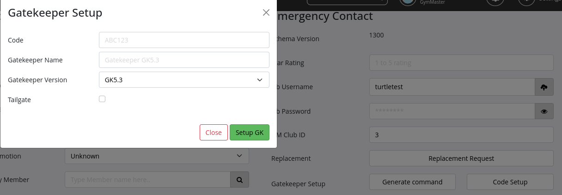This screenshot has height=195, width=562.
Task: Enable the Tailgate checkbox
Action: tap(102, 99)
